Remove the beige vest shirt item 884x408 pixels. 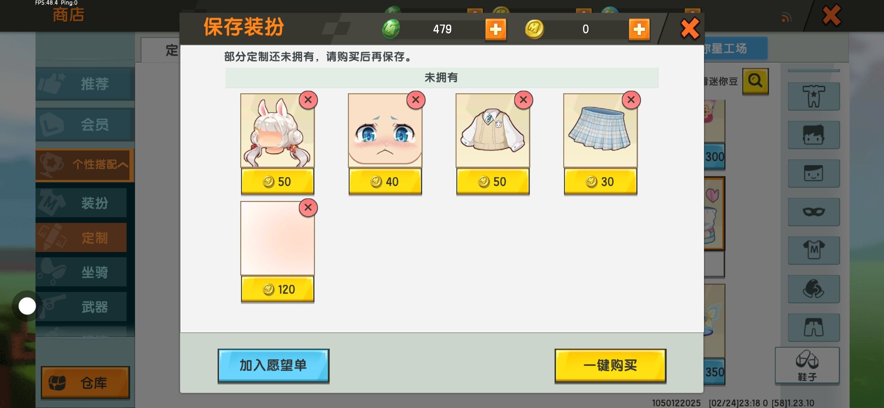(x=523, y=100)
